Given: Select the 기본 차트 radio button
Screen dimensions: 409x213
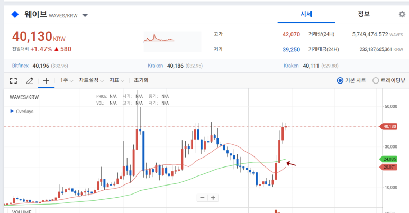Looking at the screenshot, I should (x=340, y=80).
